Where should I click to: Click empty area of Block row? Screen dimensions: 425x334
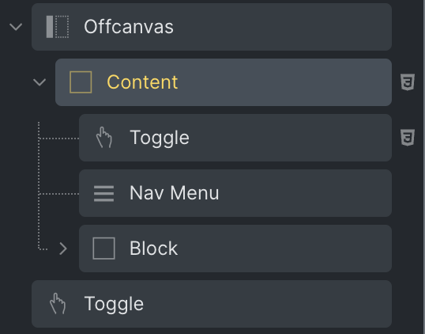pyautogui.click(x=284, y=249)
